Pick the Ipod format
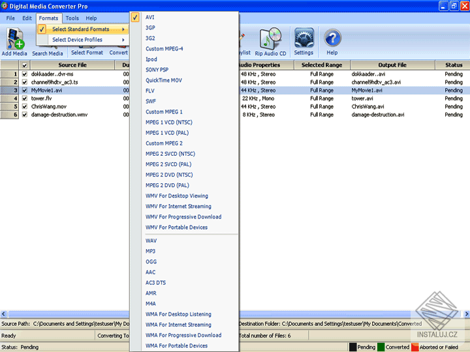 click(184, 59)
